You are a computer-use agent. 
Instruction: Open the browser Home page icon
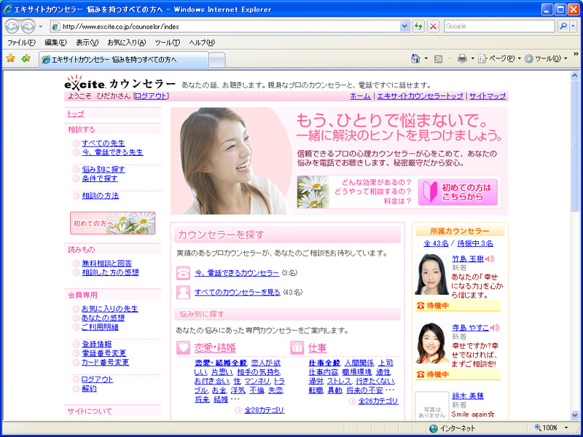pos(415,59)
